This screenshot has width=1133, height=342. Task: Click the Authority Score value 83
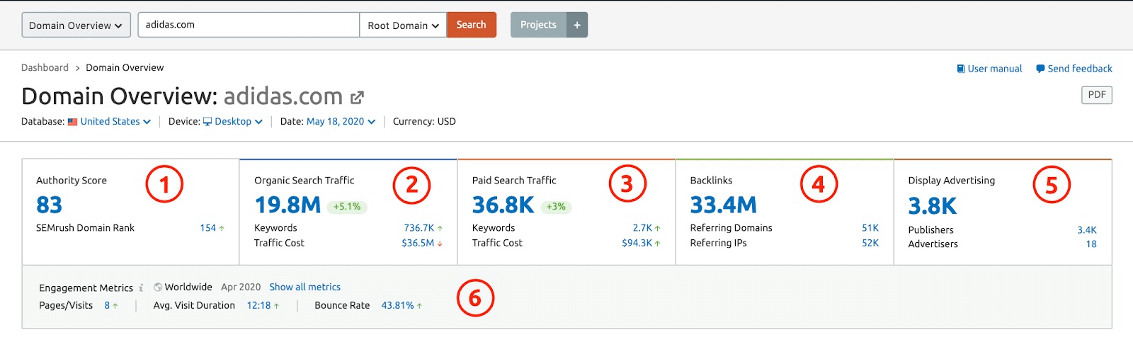coord(50,205)
